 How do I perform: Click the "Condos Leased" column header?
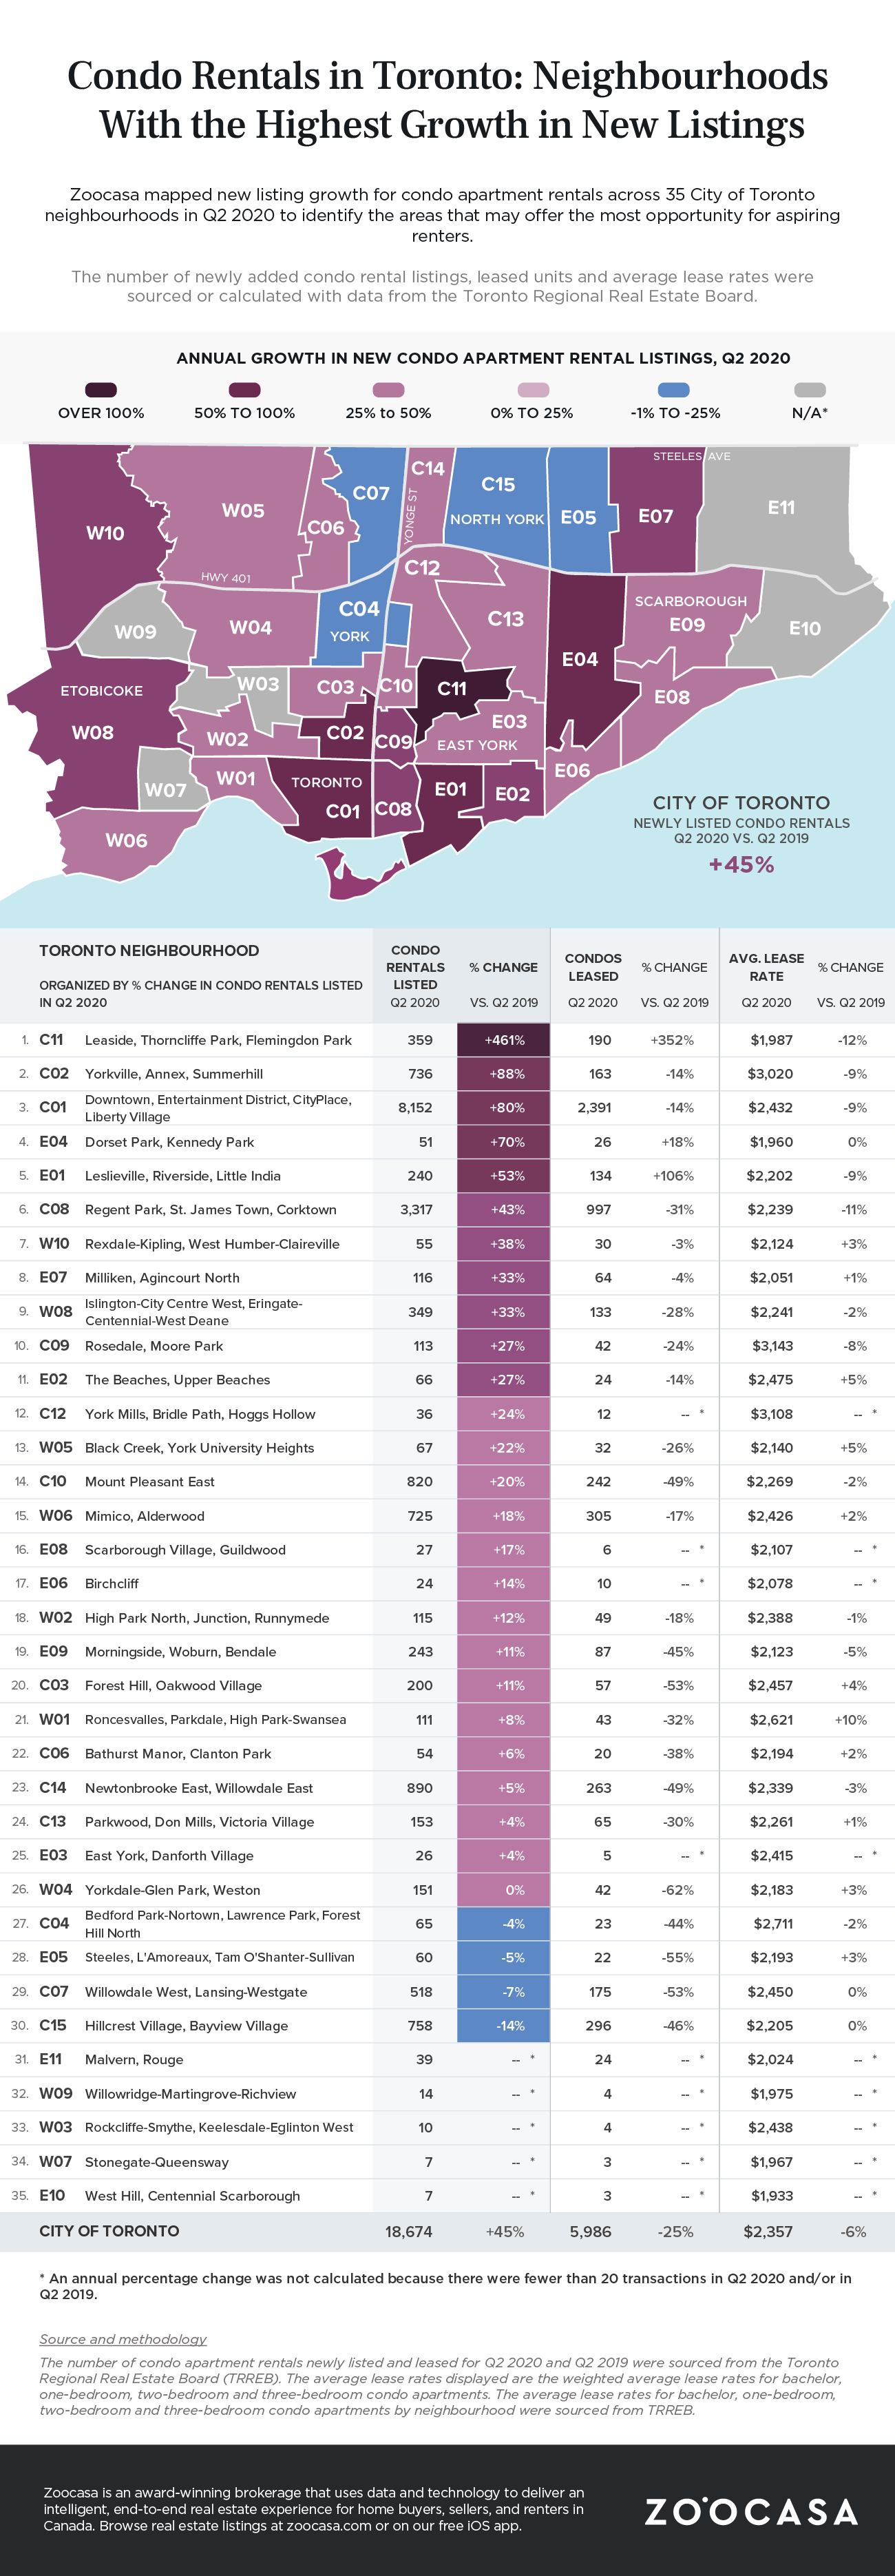click(593, 967)
